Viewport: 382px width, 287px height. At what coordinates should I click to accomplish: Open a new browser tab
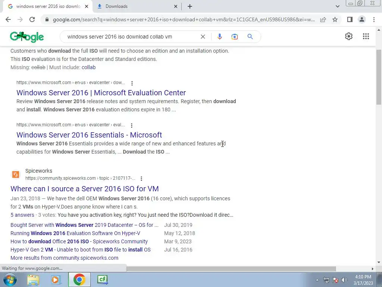190,6
